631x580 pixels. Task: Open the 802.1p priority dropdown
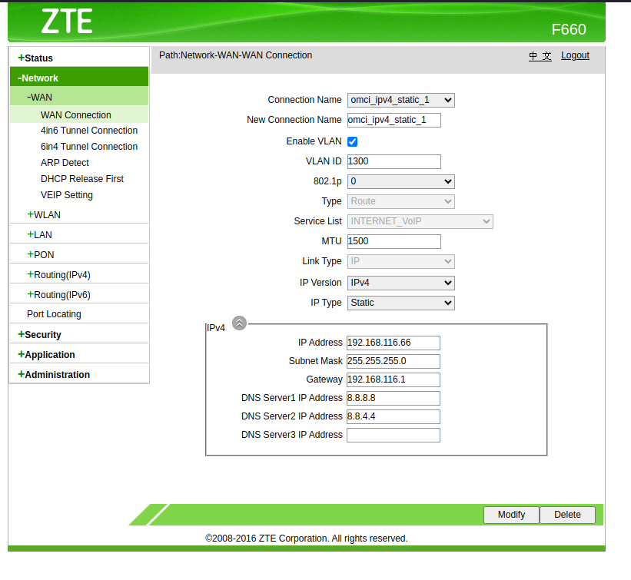[x=400, y=181]
